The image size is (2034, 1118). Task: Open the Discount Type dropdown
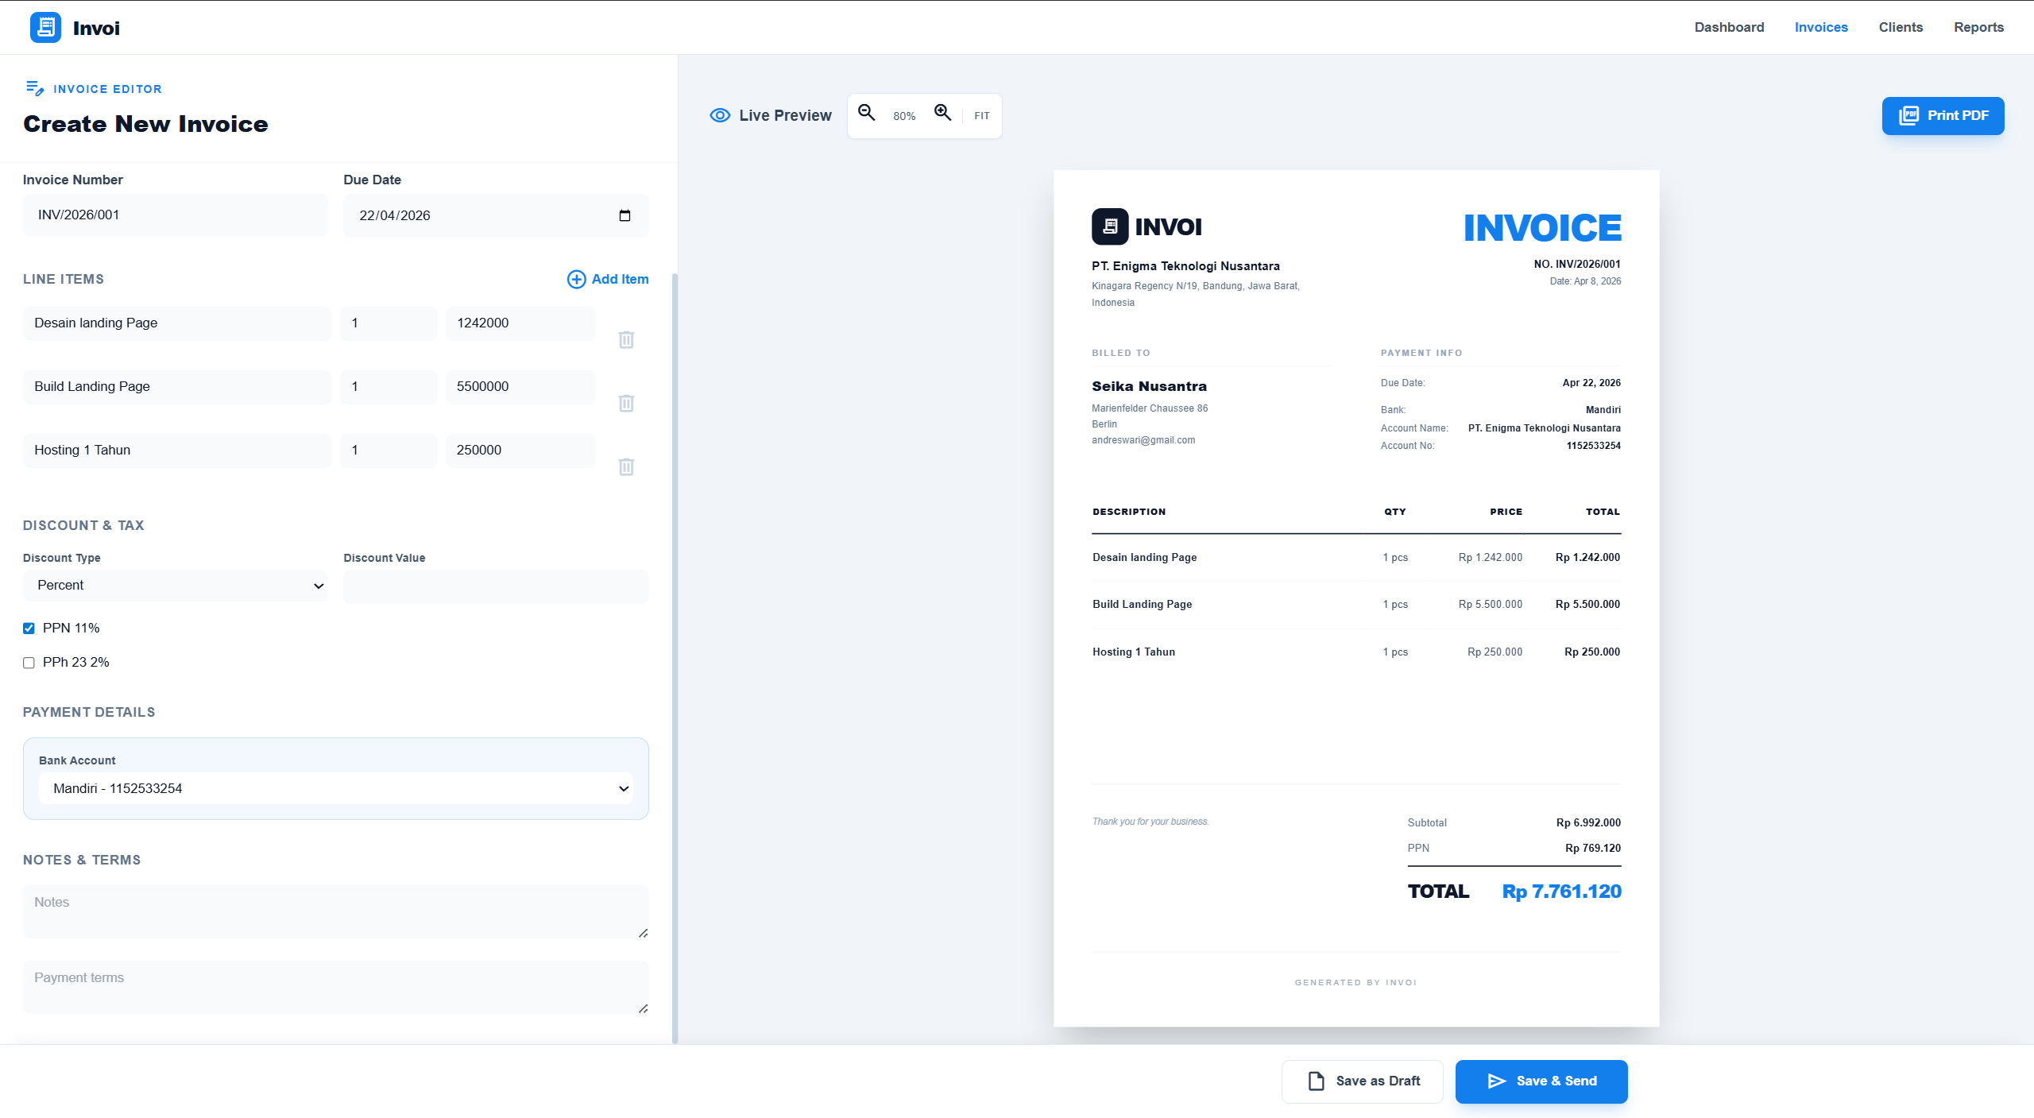click(175, 585)
